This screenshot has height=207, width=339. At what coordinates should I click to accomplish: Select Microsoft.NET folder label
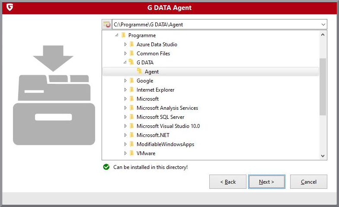[x=153, y=135]
